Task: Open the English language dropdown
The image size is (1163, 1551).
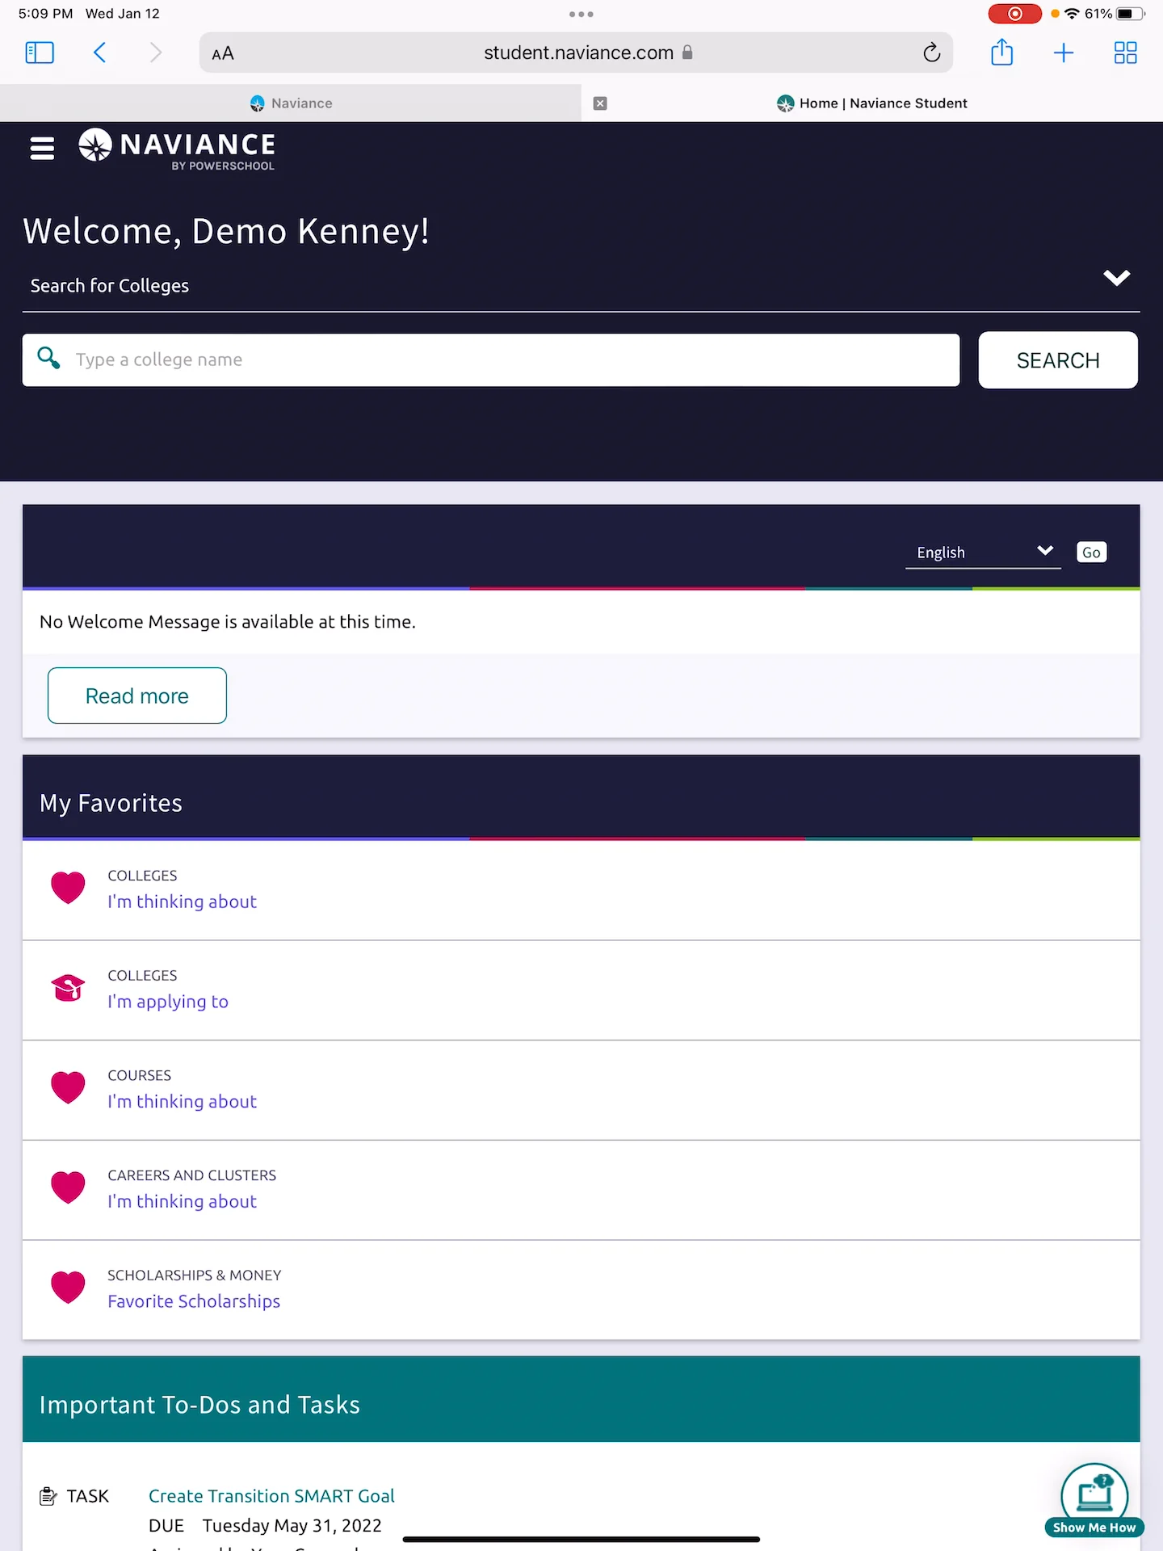Action: click(983, 552)
